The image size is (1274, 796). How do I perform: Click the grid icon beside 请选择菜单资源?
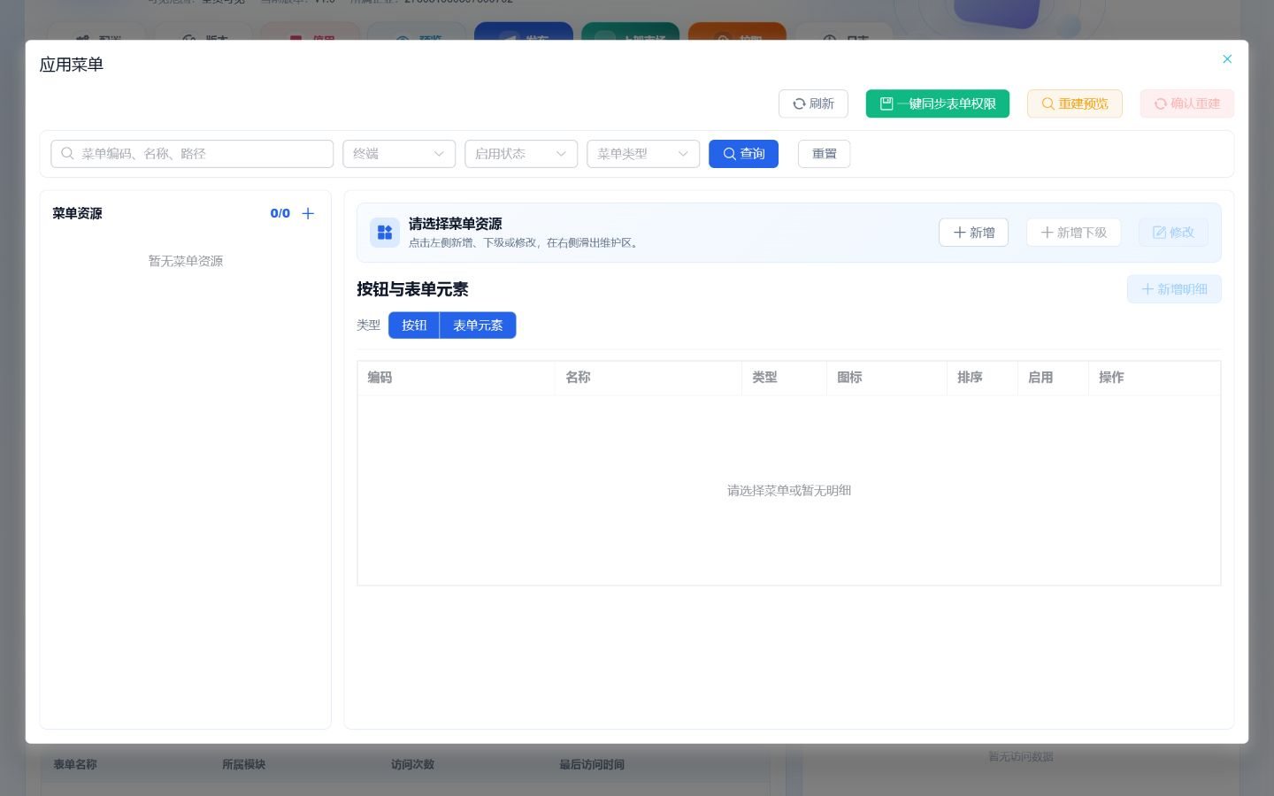[385, 233]
